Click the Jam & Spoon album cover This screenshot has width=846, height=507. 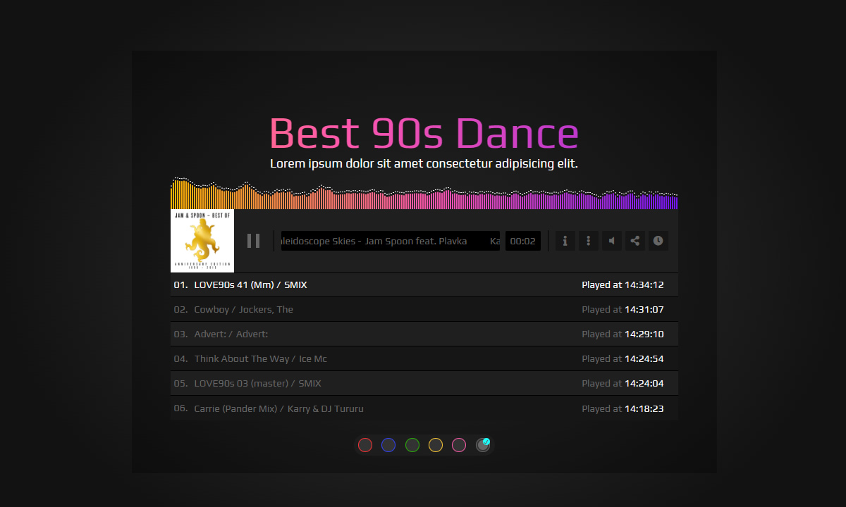pyautogui.click(x=202, y=241)
